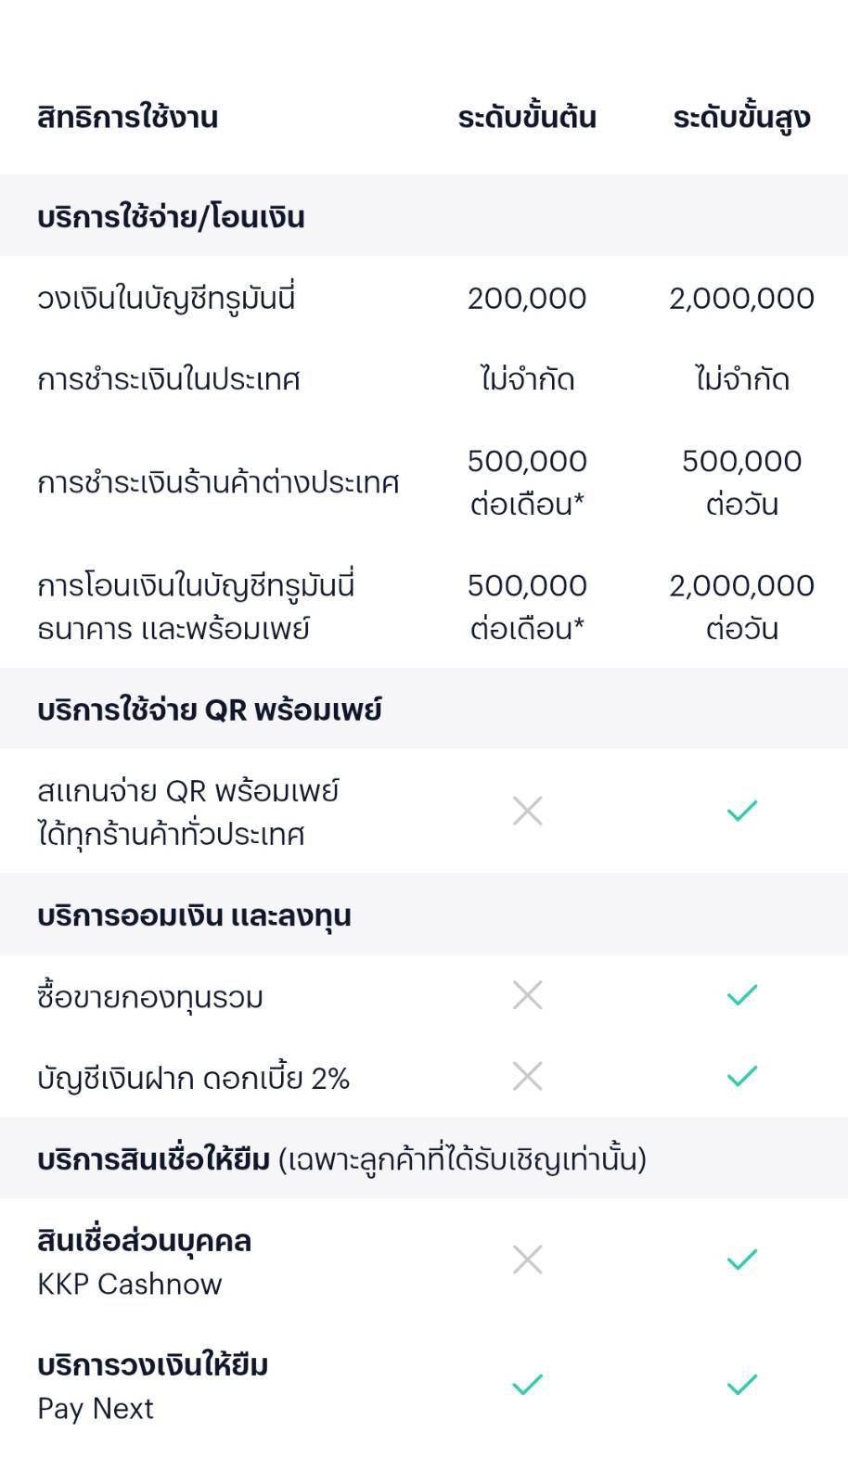Tap the Pay Next label
This screenshot has height=1484, width=848.
pyautogui.click(x=96, y=1408)
